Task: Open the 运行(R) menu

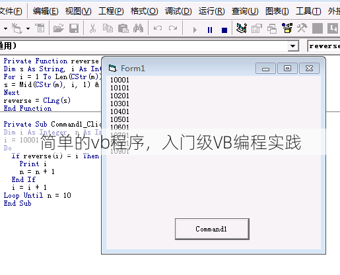Action: coord(211,11)
